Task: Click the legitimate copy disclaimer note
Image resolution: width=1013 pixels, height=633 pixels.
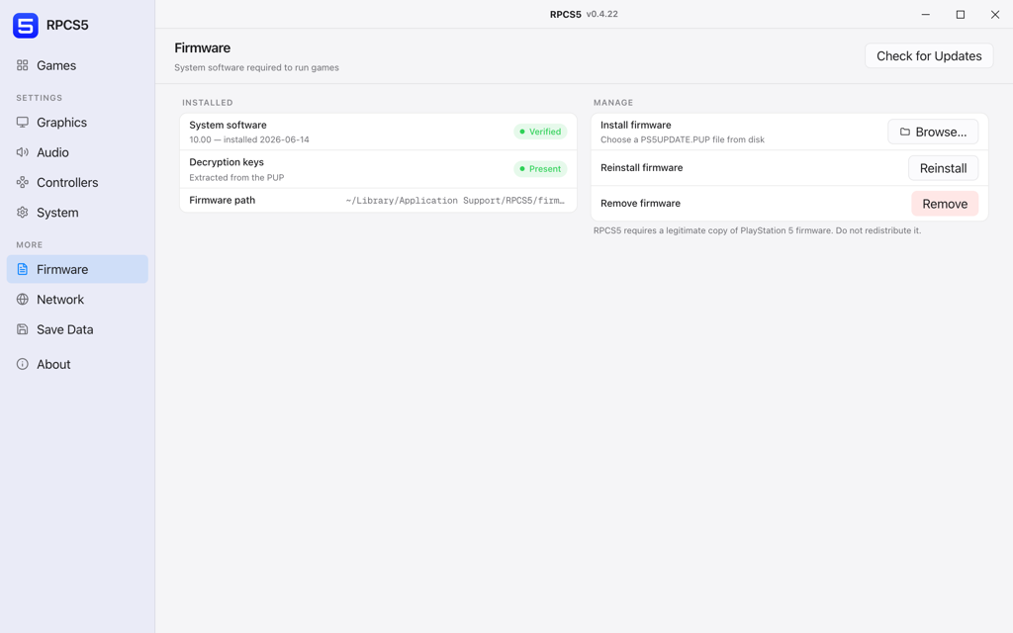Action: (757, 230)
